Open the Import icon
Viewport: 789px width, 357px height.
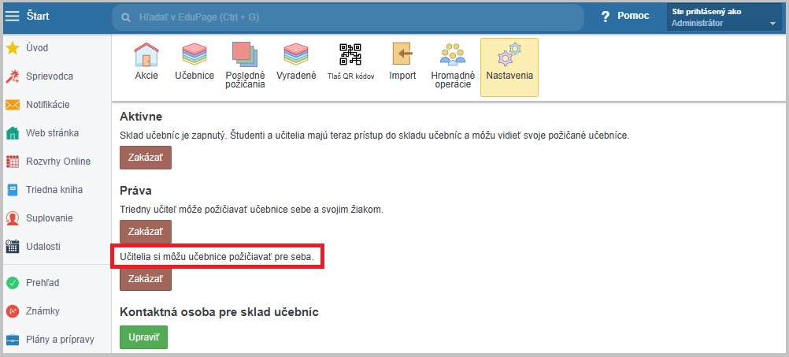click(402, 54)
